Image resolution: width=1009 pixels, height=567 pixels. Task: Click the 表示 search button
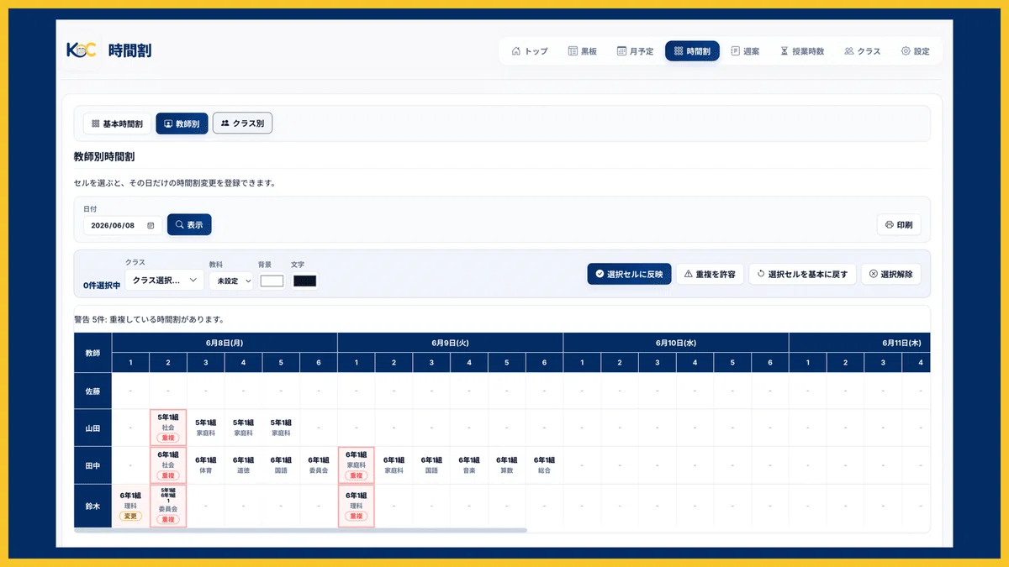(x=189, y=225)
